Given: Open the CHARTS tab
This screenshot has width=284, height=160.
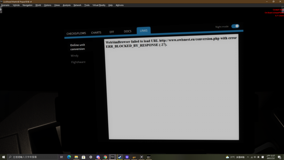Looking at the screenshot, I should [x=96, y=33].
